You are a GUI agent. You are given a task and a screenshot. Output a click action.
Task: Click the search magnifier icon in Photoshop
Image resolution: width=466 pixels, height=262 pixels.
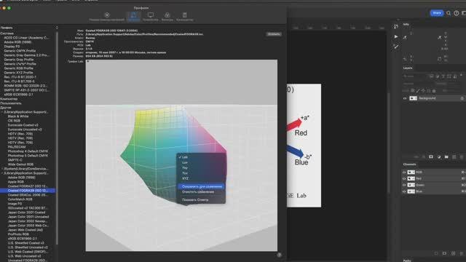pos(449,13)
